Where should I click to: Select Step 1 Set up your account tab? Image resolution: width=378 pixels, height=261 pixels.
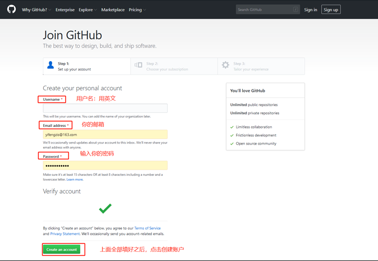click(x=87, y=66)
